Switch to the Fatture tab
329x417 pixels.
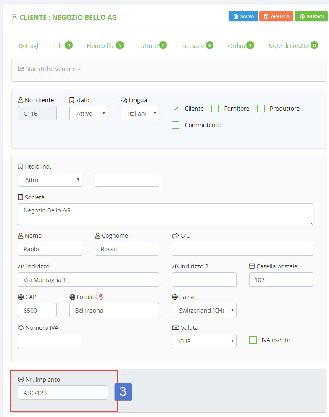152,45
